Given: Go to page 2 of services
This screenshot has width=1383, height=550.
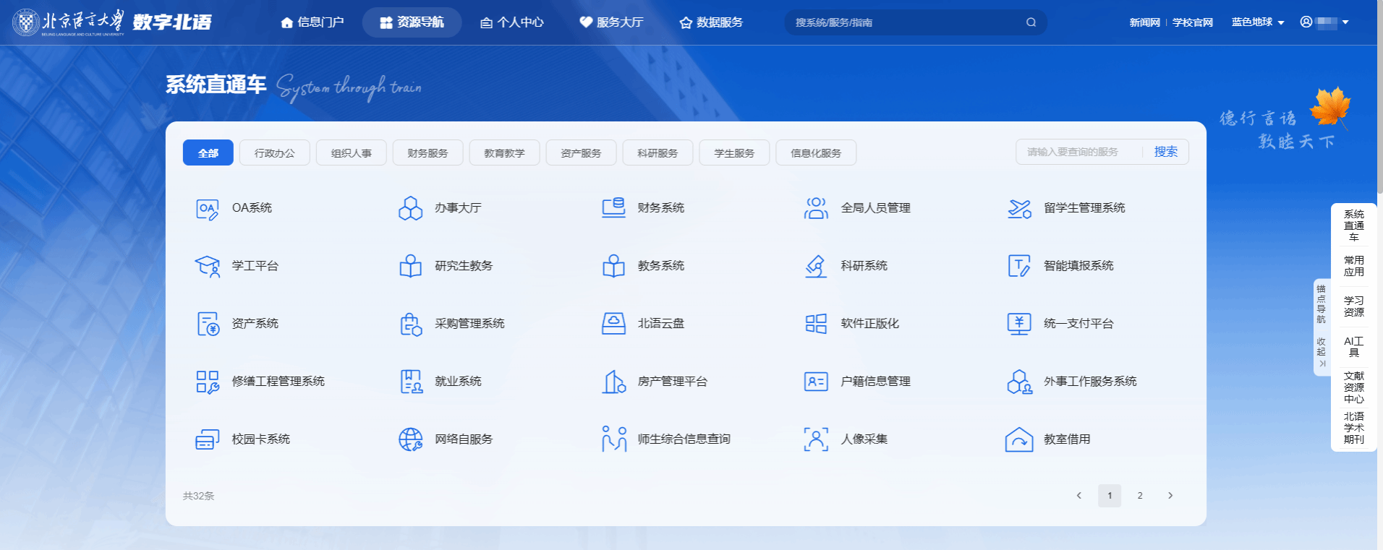Looking at the screenshot, I should tap(1140, 496).
